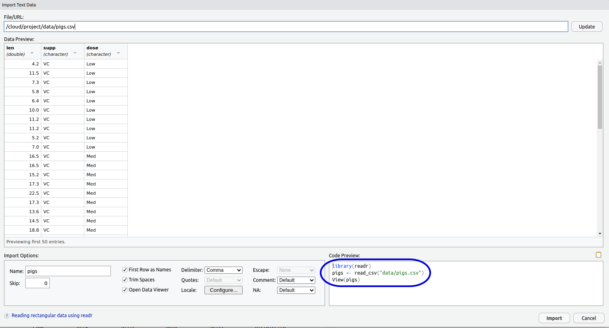This screenshot has width=609, height=328.
Task: Disable Open Data Viewer option
Action: coord(125,290)
